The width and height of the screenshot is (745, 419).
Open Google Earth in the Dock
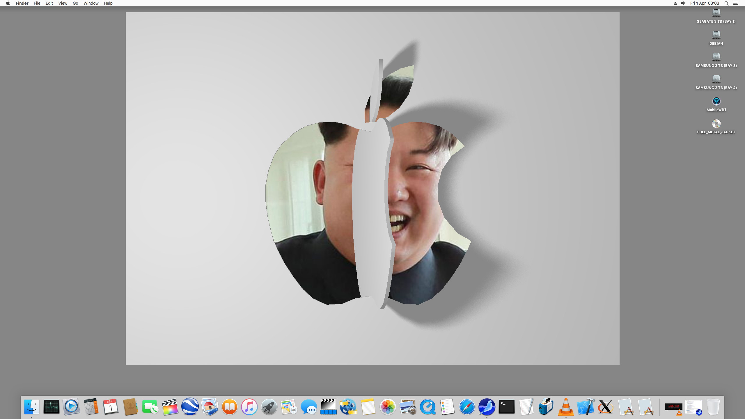190,406
